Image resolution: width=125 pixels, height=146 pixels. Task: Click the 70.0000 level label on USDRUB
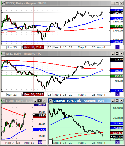pos(117,128)
